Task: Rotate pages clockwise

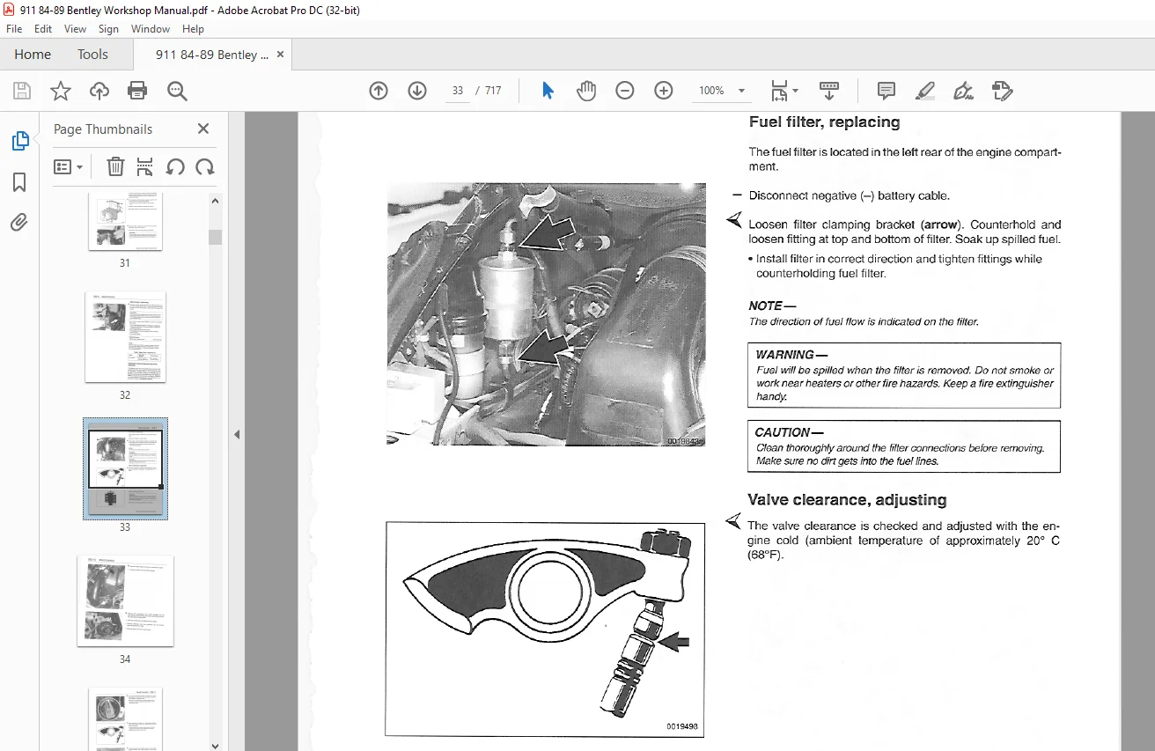Action: pyautogui.click(x=204, y=166)
